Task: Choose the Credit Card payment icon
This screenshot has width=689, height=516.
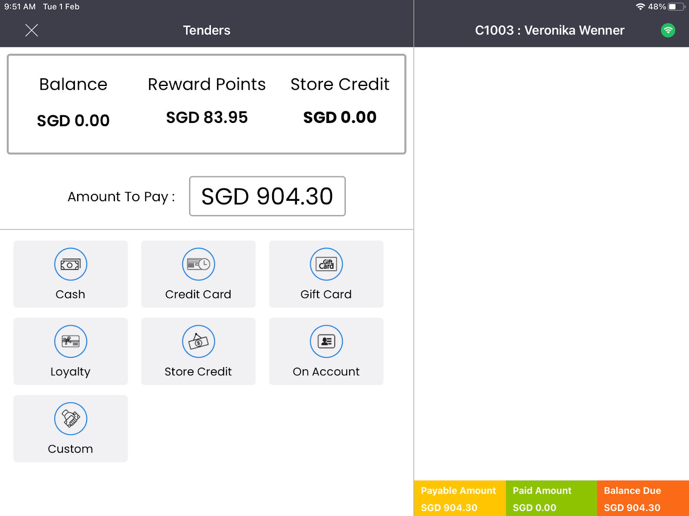Action: point(199,264)
